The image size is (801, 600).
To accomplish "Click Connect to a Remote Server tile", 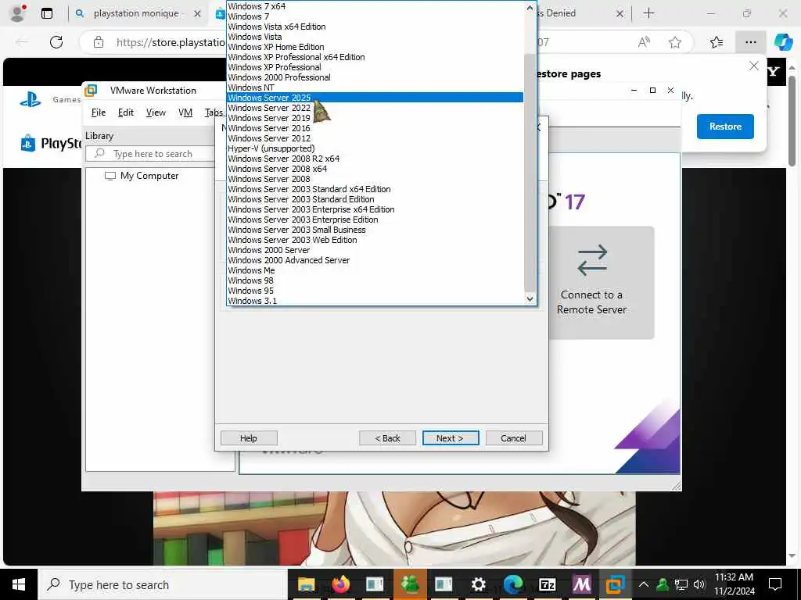I will pos(602,282).
